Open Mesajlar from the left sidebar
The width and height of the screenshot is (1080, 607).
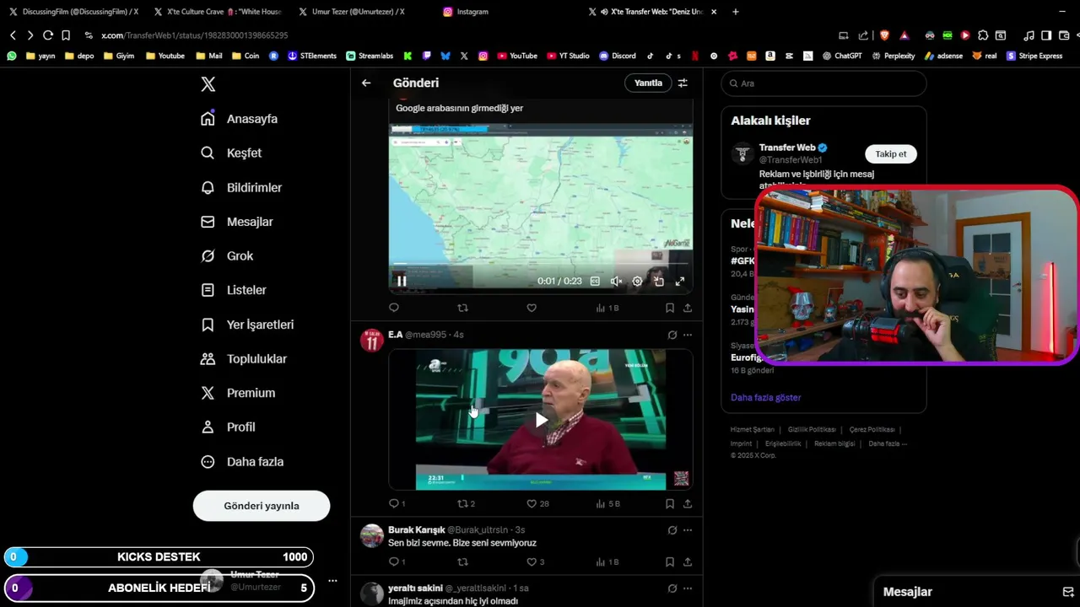click(x=237, y=222)
